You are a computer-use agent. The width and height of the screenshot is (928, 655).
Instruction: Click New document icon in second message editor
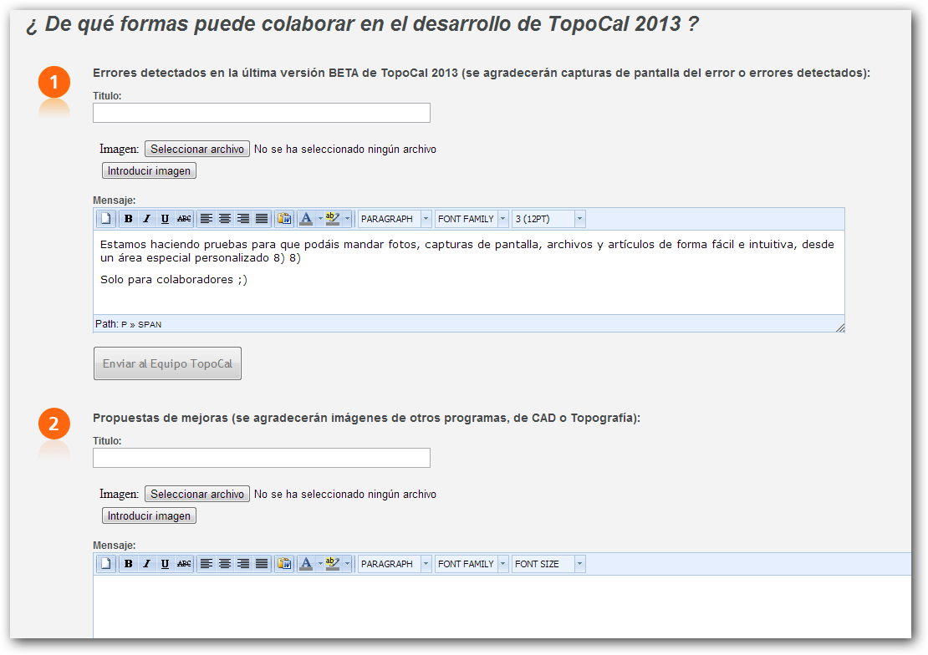(x=106, y=564)
